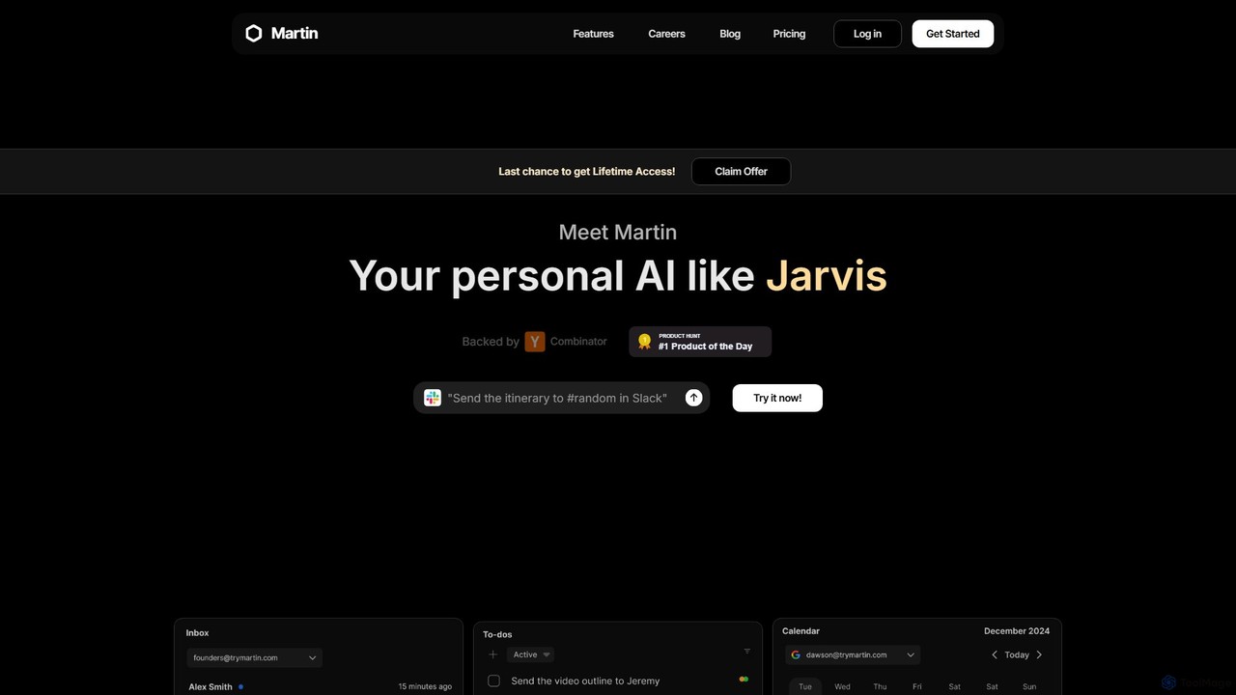
Task: Click the colored dots on the Jeremy to-do
Action: coord(744,680)
